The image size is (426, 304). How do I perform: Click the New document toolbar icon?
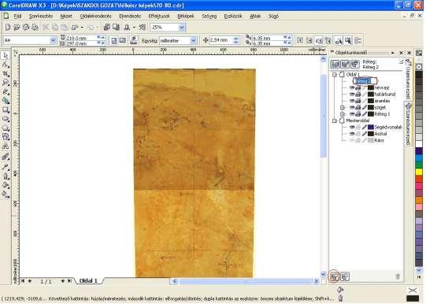click(x=8, y=27)
